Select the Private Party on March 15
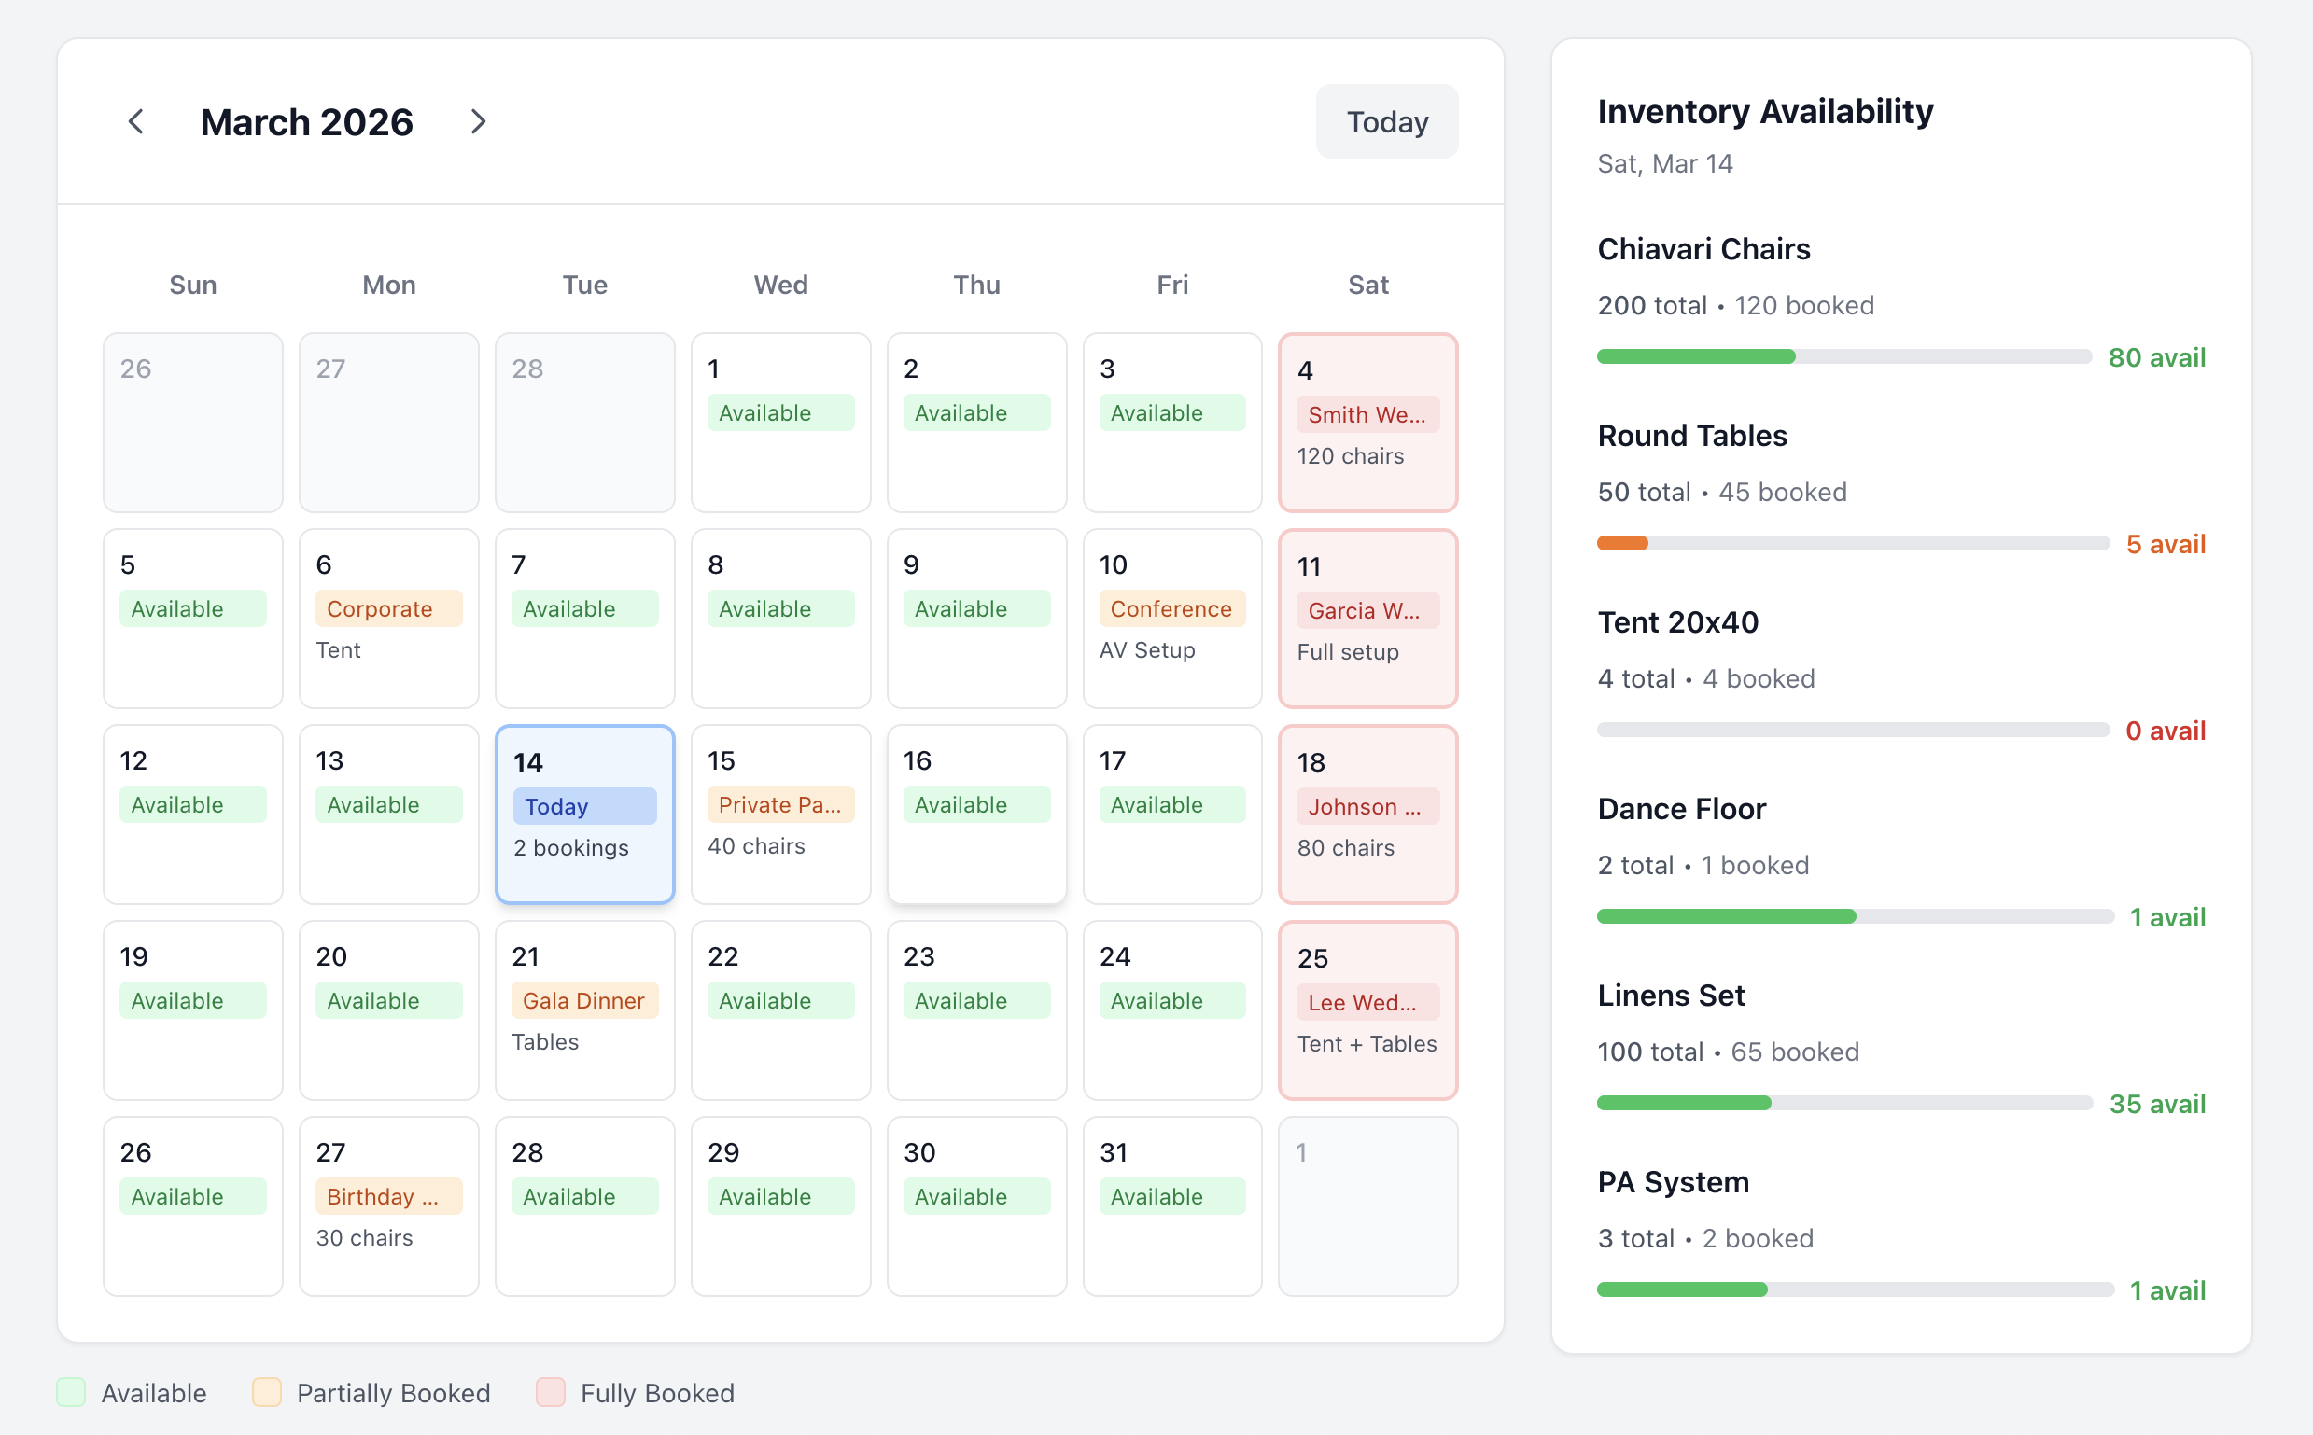This screenshot has width=2313, height=1435. point(779,804)
